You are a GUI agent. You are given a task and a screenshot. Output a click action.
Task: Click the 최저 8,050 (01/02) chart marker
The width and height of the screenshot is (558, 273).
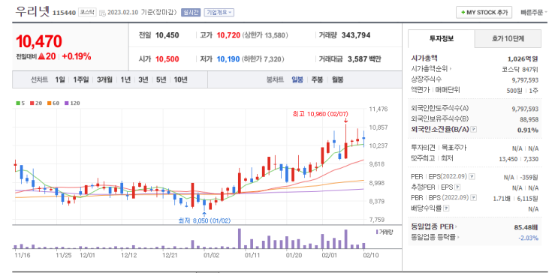click(204, 220)
